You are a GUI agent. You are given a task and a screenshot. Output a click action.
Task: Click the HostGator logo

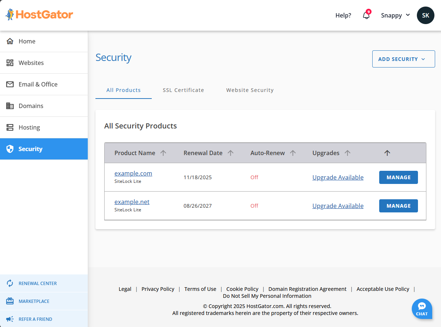tap(39, 15)
